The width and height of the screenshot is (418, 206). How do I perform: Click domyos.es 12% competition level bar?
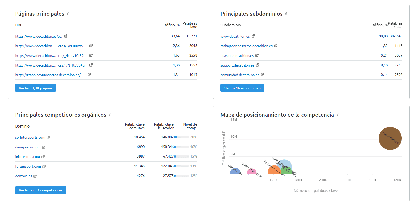(182, 176)
